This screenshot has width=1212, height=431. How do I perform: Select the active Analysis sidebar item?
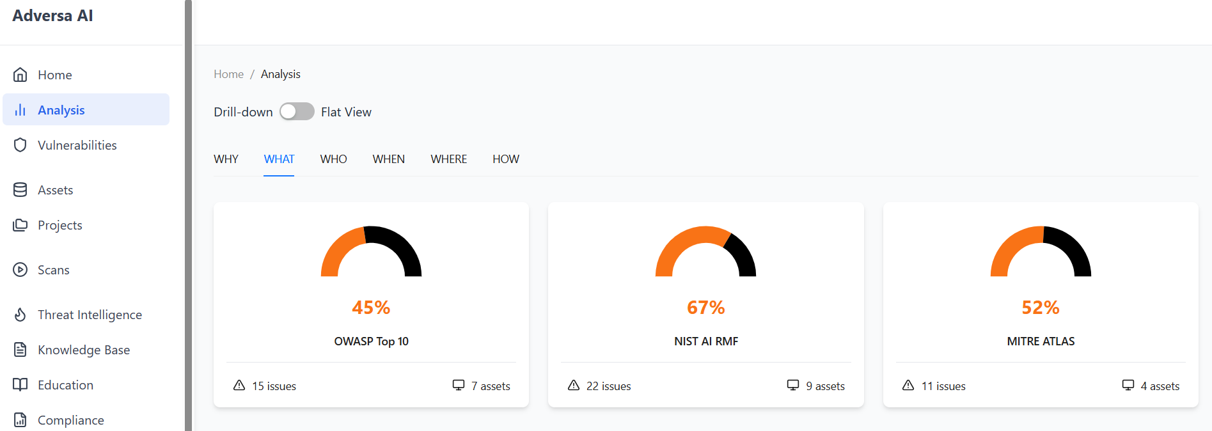pos(86,110)
